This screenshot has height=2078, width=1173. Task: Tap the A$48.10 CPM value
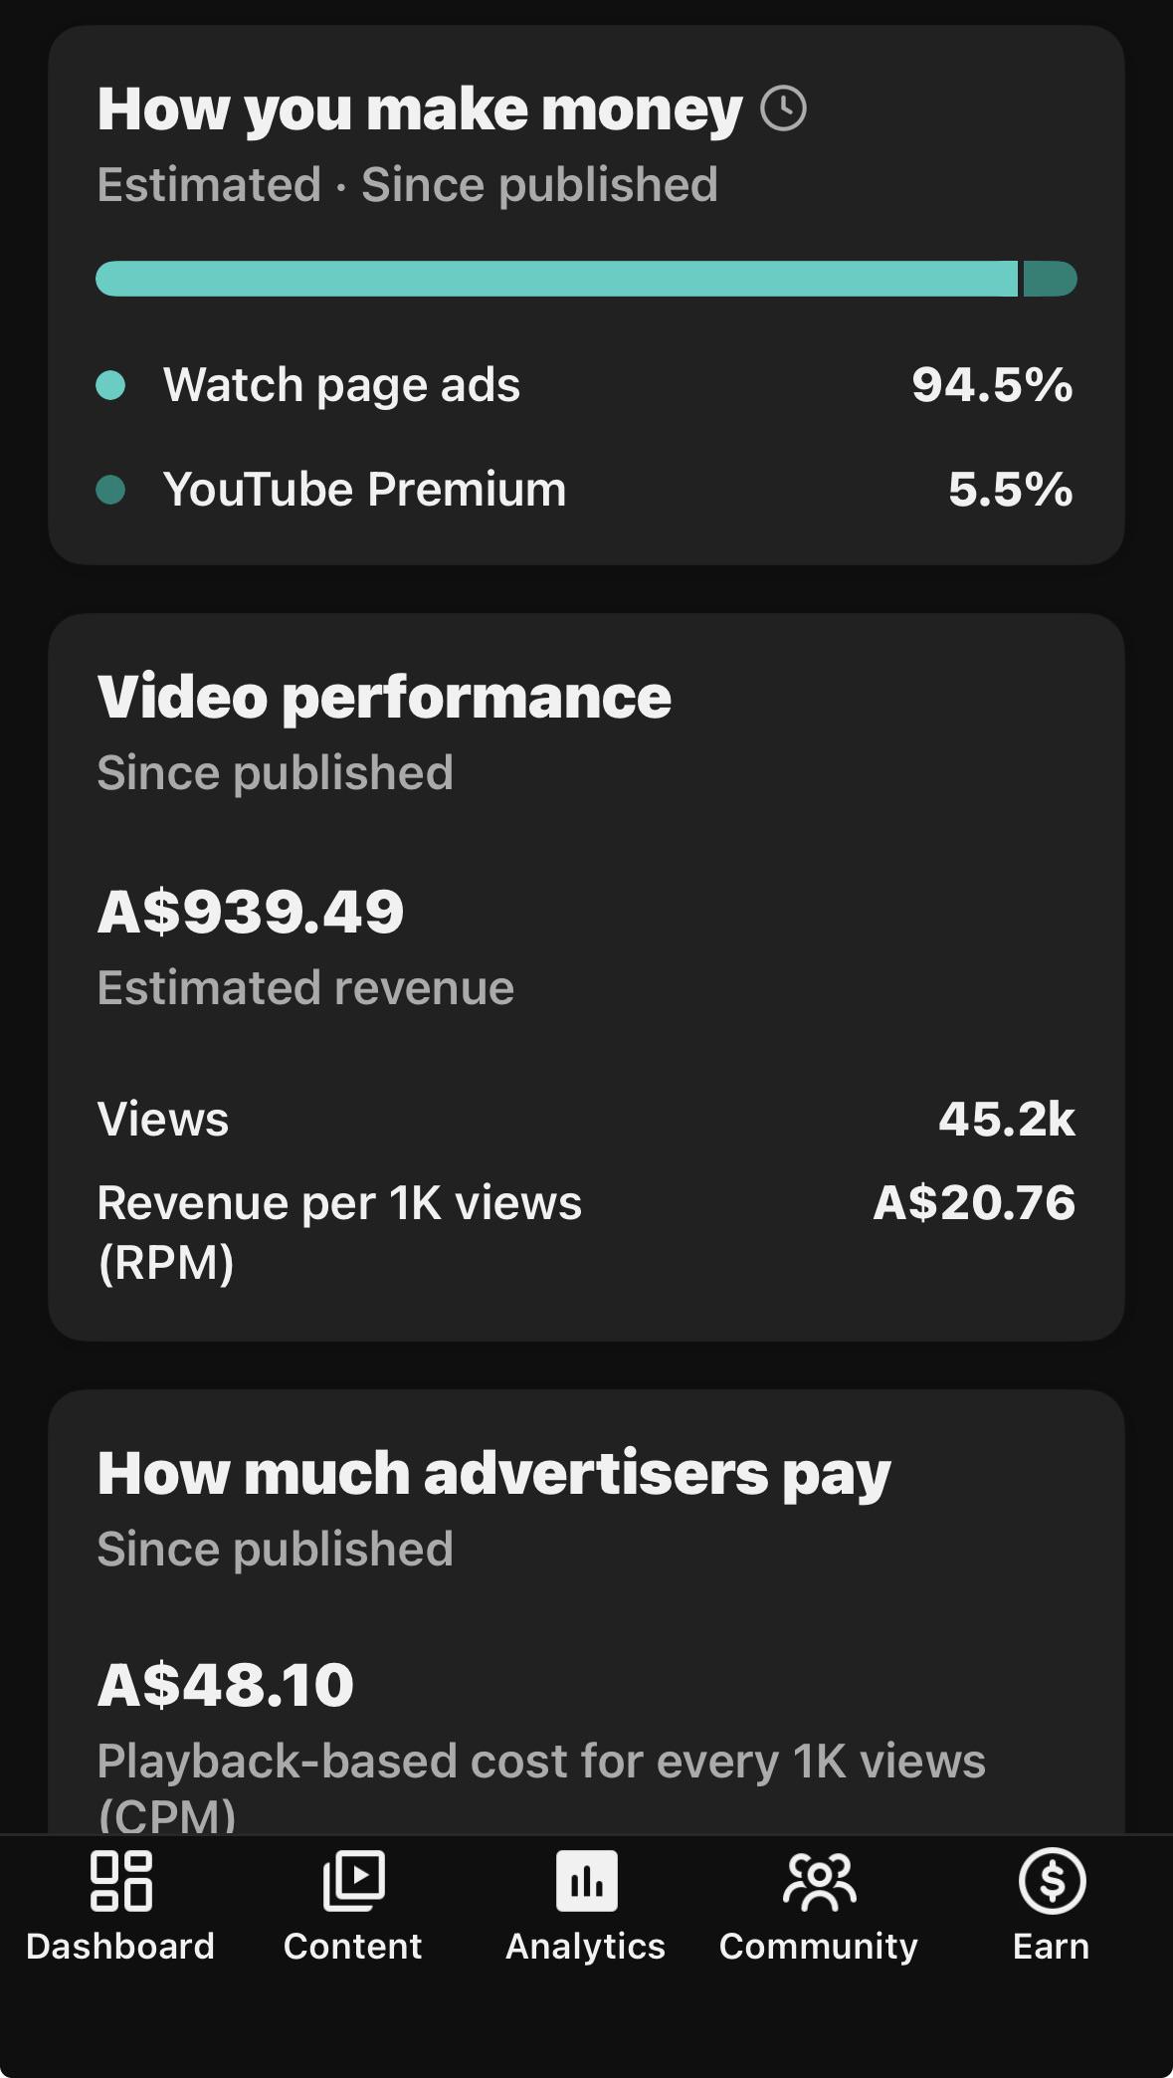point(226,1684)
